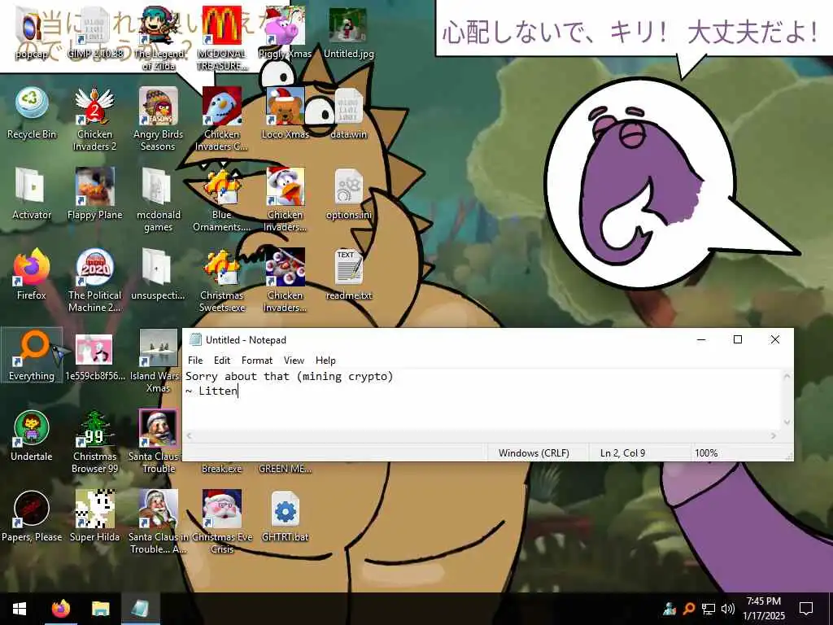833x625 pixels.
Task: Open the McDonald Treasure shortcut
Action: pos(221,39)
